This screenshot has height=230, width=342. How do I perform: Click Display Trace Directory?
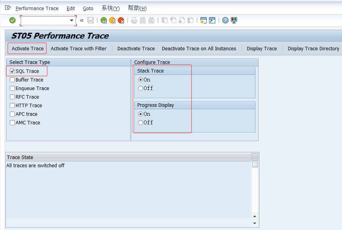(x=313, y=48)
